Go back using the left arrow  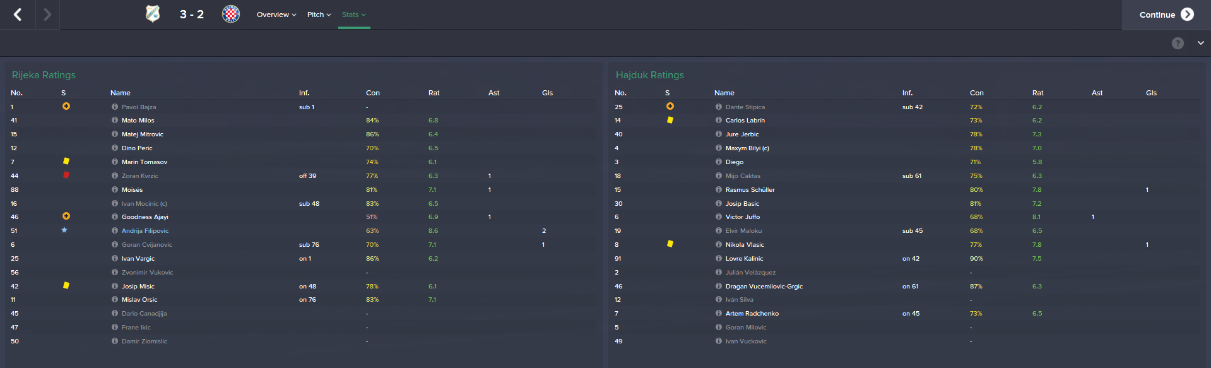click(x=18, y=15)
